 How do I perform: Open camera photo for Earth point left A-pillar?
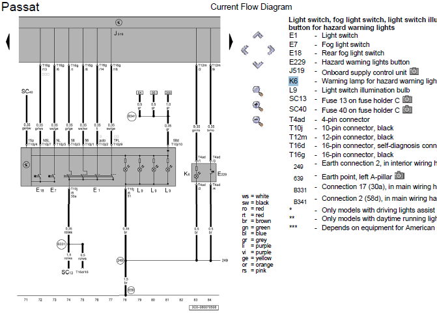pyautogui.click(x=399, y=175)
